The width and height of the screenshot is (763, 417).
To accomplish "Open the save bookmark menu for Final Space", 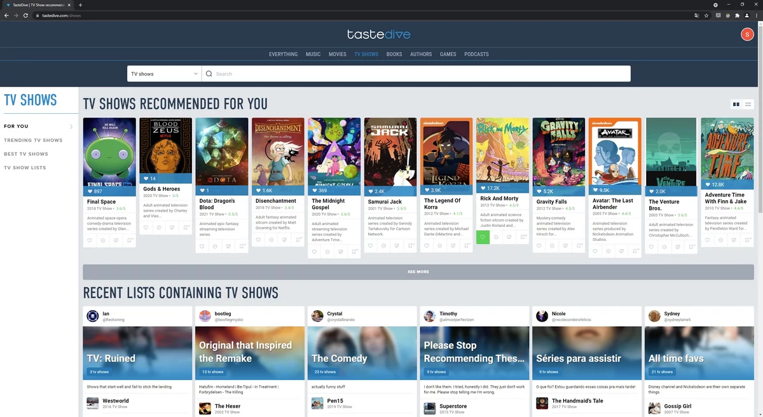I will [129, 240].
